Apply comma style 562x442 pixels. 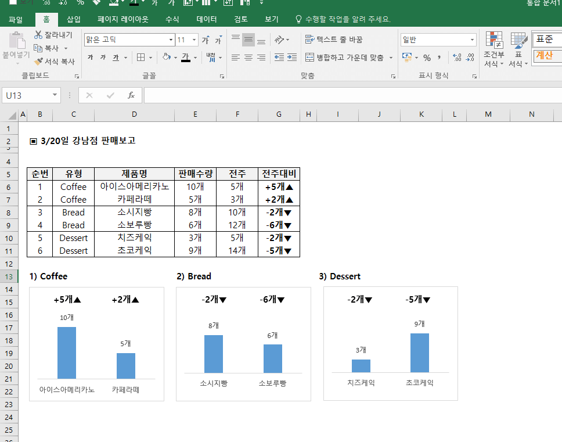tap(439, 58)
